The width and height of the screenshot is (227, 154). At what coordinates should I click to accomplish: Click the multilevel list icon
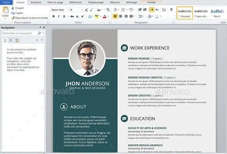click(x=131, y=10)
